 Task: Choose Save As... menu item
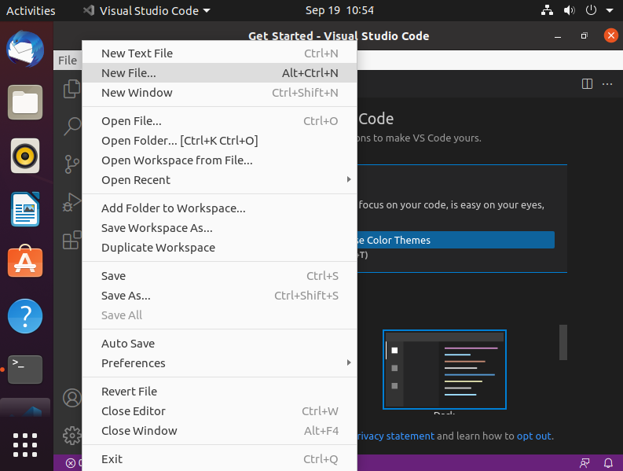[219, 296]
